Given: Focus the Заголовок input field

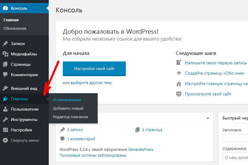Looking at the screenshot, I should click(x=235, y=138).
